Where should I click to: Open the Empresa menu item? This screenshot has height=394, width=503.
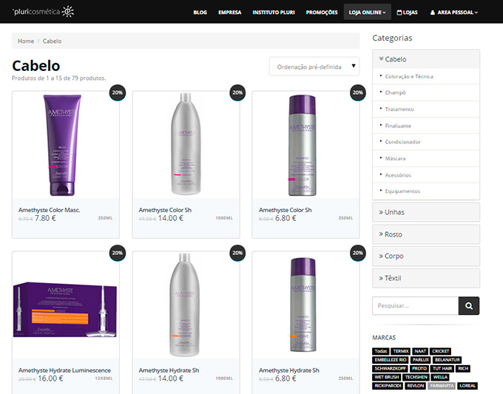(x=230, y=12)
